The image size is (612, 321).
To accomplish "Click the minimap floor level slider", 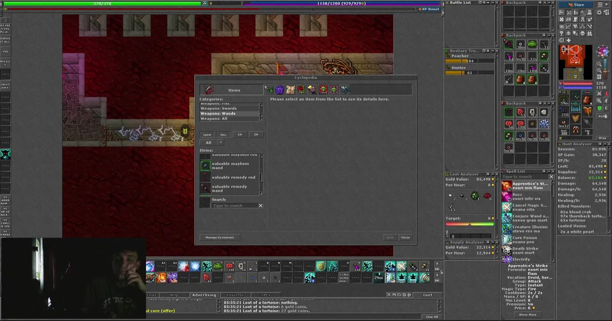I will click(606, 70).
